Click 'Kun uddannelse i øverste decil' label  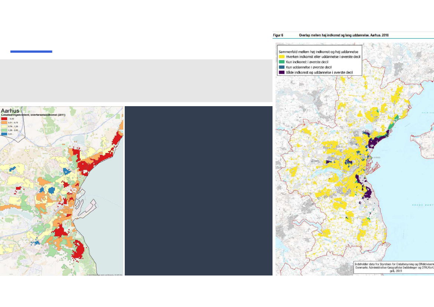coord(309,67)
